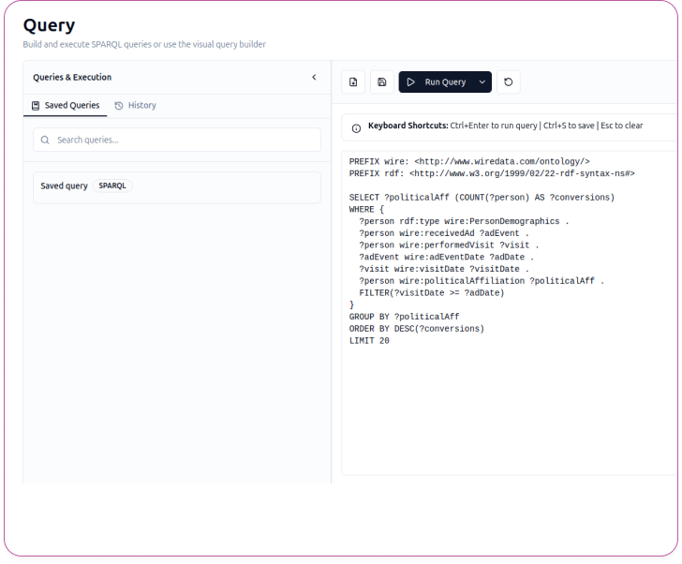The image size is (682, 564).
Task: Click the FILTER(?visitDate >= ?adDate) line
Action: click(432, 293)
